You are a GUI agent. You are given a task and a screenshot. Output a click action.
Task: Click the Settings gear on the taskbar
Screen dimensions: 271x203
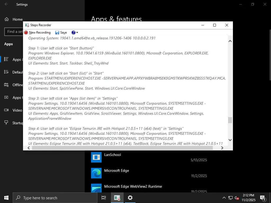coord(130,198)
